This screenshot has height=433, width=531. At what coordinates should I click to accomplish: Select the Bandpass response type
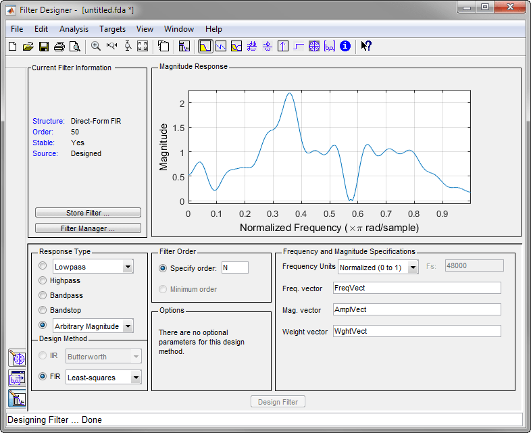point(43,295)
